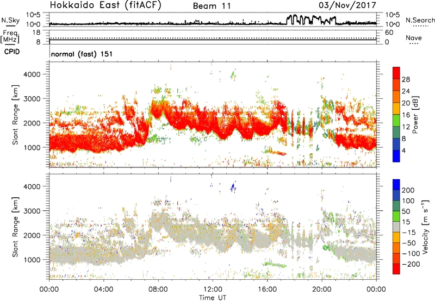435x301 pixels.
Task: Click the 'CPID' row label
Action: pos(12,52)
